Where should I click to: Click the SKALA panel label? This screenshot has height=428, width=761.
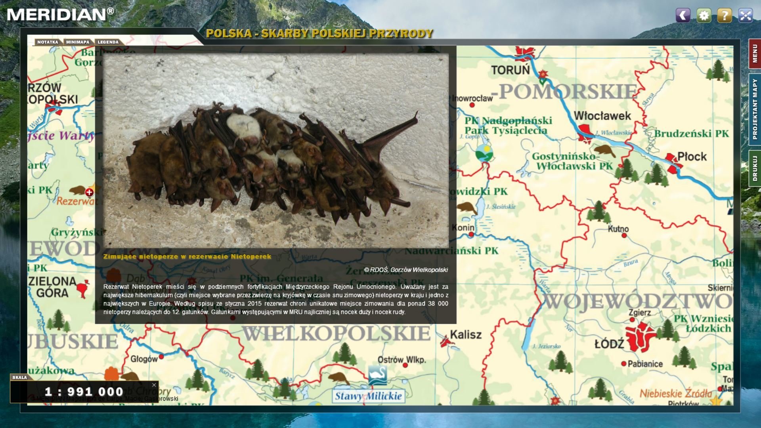click(19, 377)
